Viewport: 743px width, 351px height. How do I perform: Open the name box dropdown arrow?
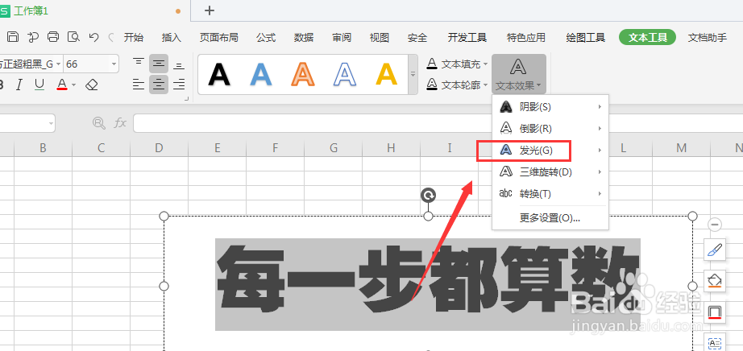(51, 123)
